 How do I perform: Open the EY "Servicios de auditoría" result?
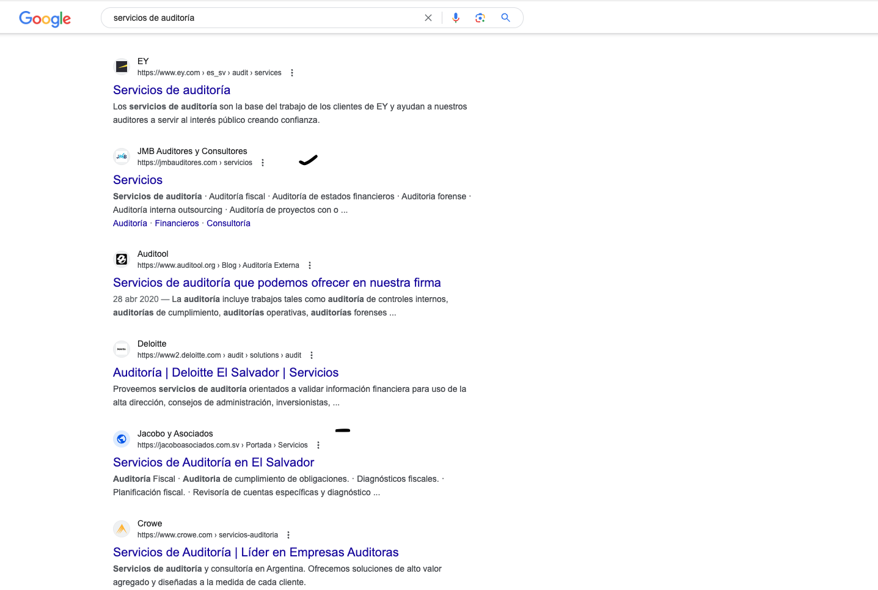pos(172,90)
